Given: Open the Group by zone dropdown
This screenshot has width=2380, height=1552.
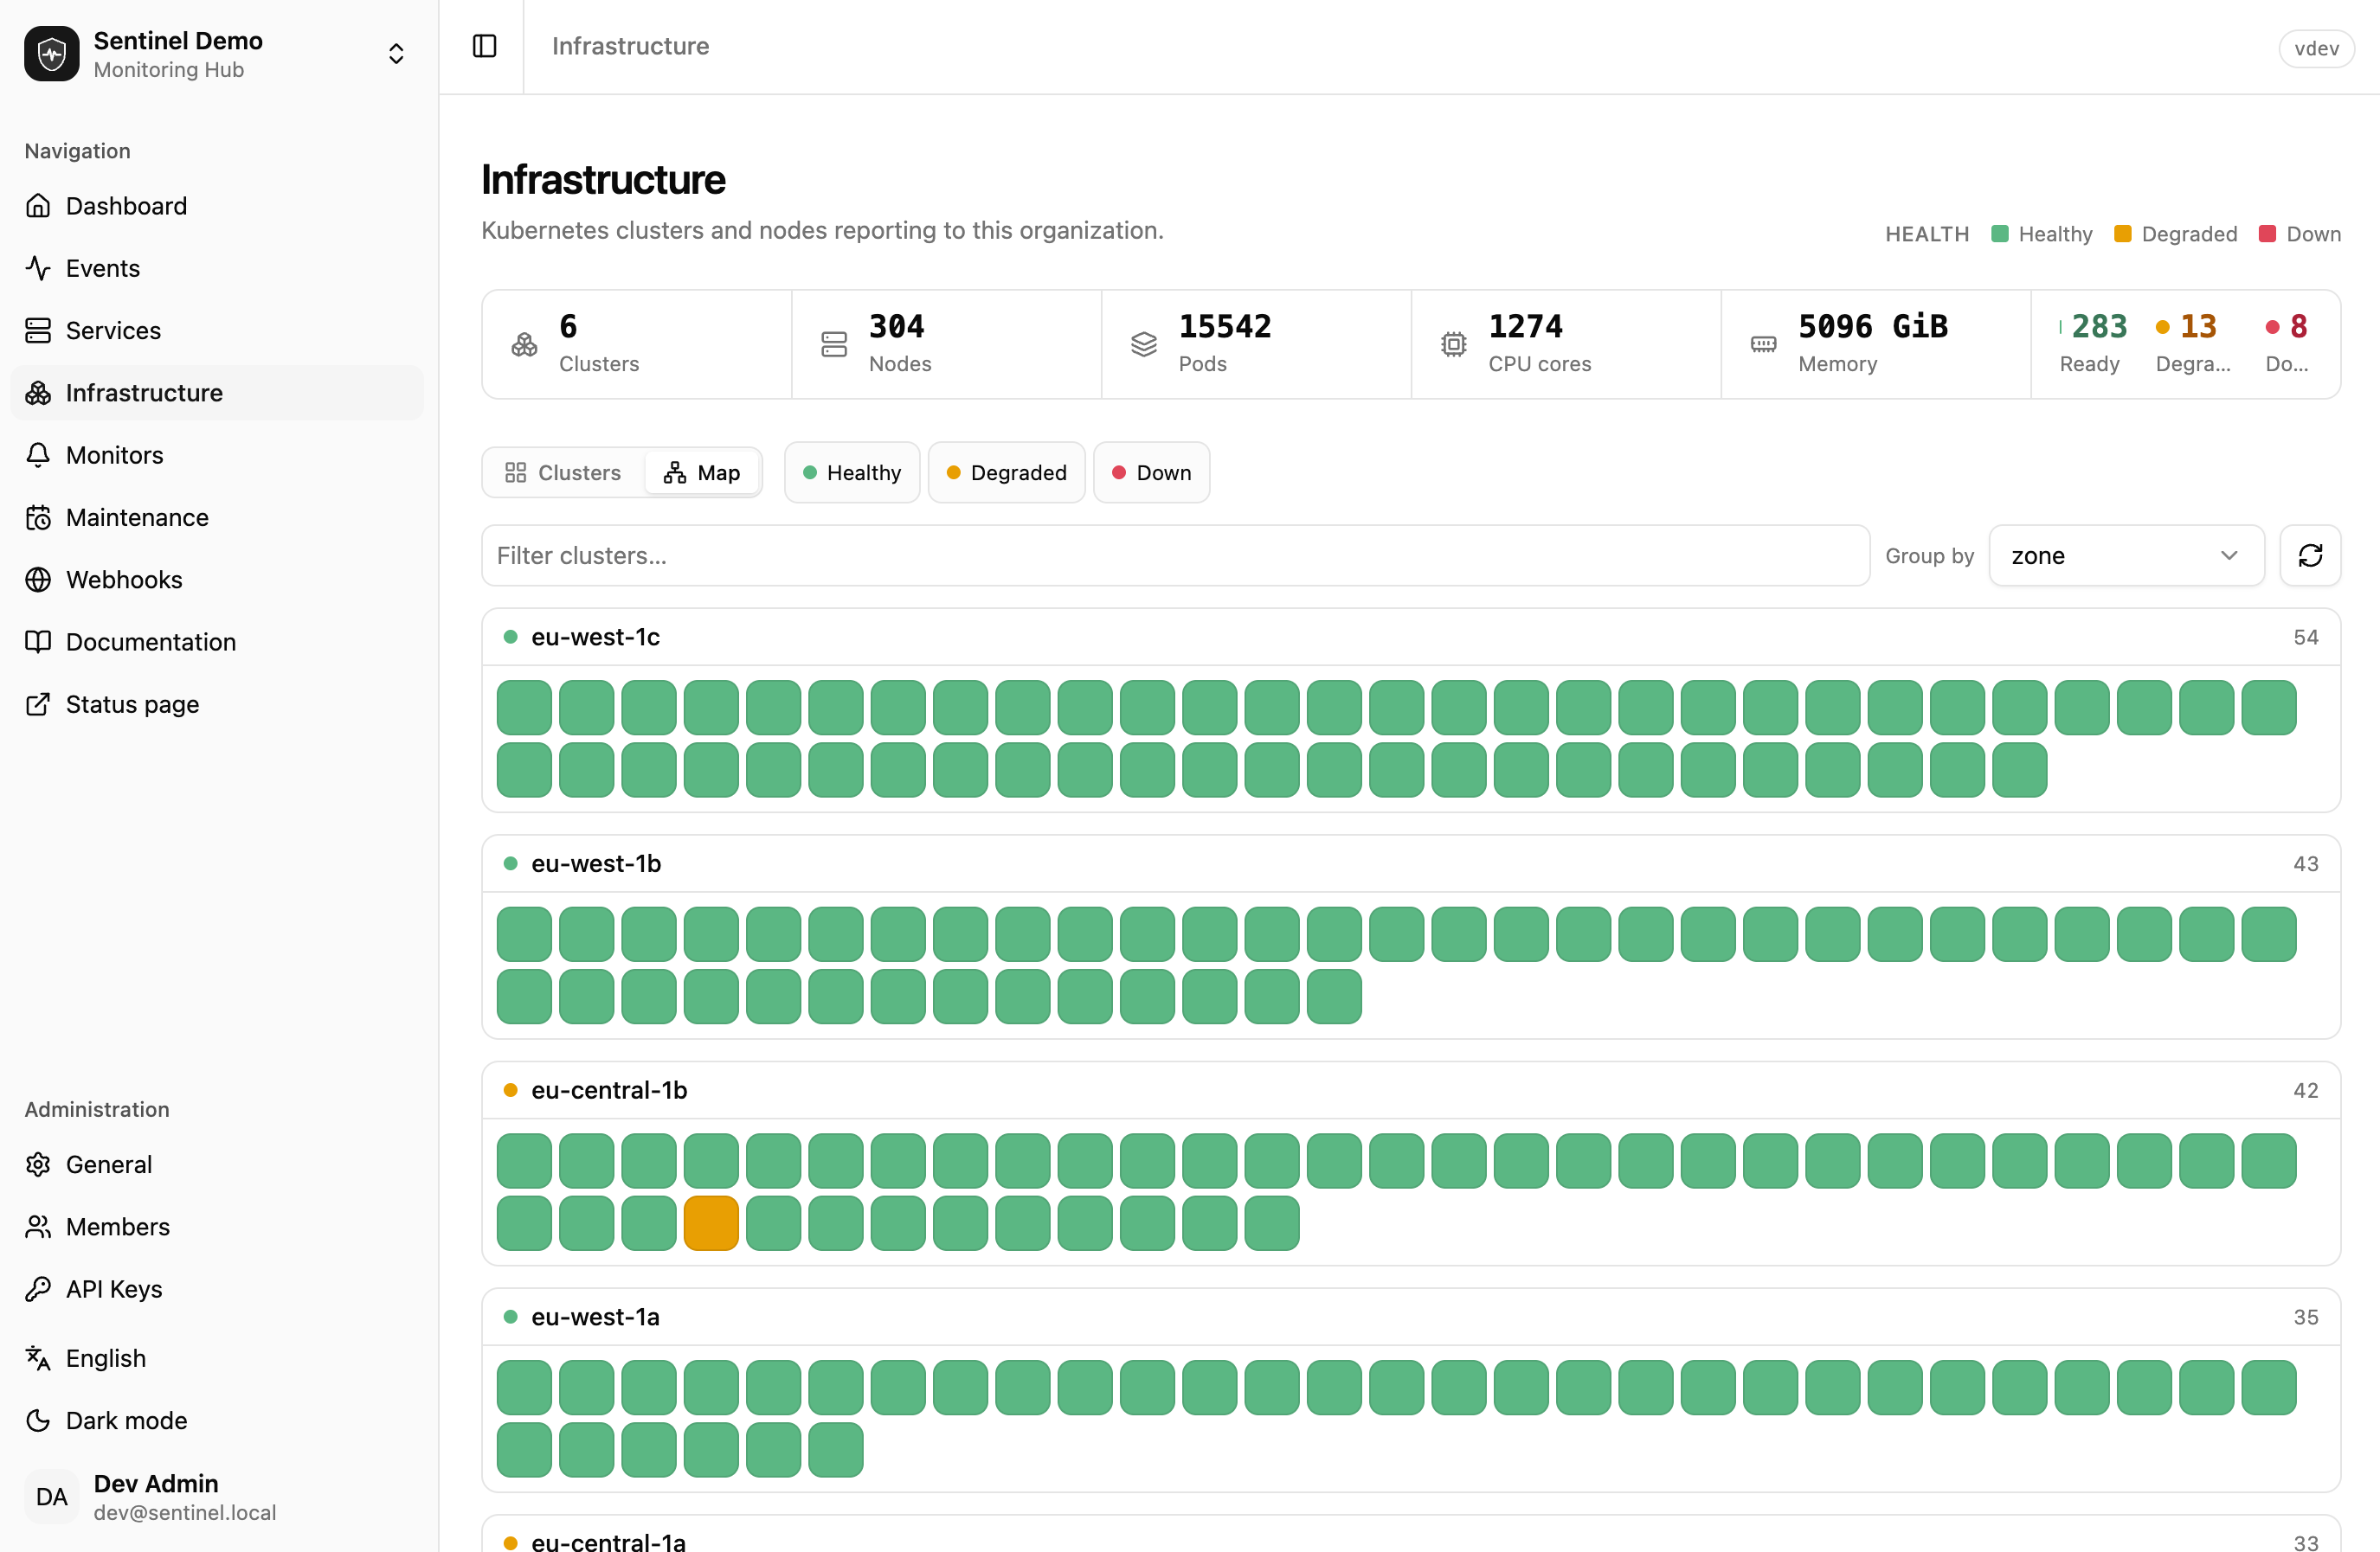Looking at the screenshot, I should pos(2126,555).
